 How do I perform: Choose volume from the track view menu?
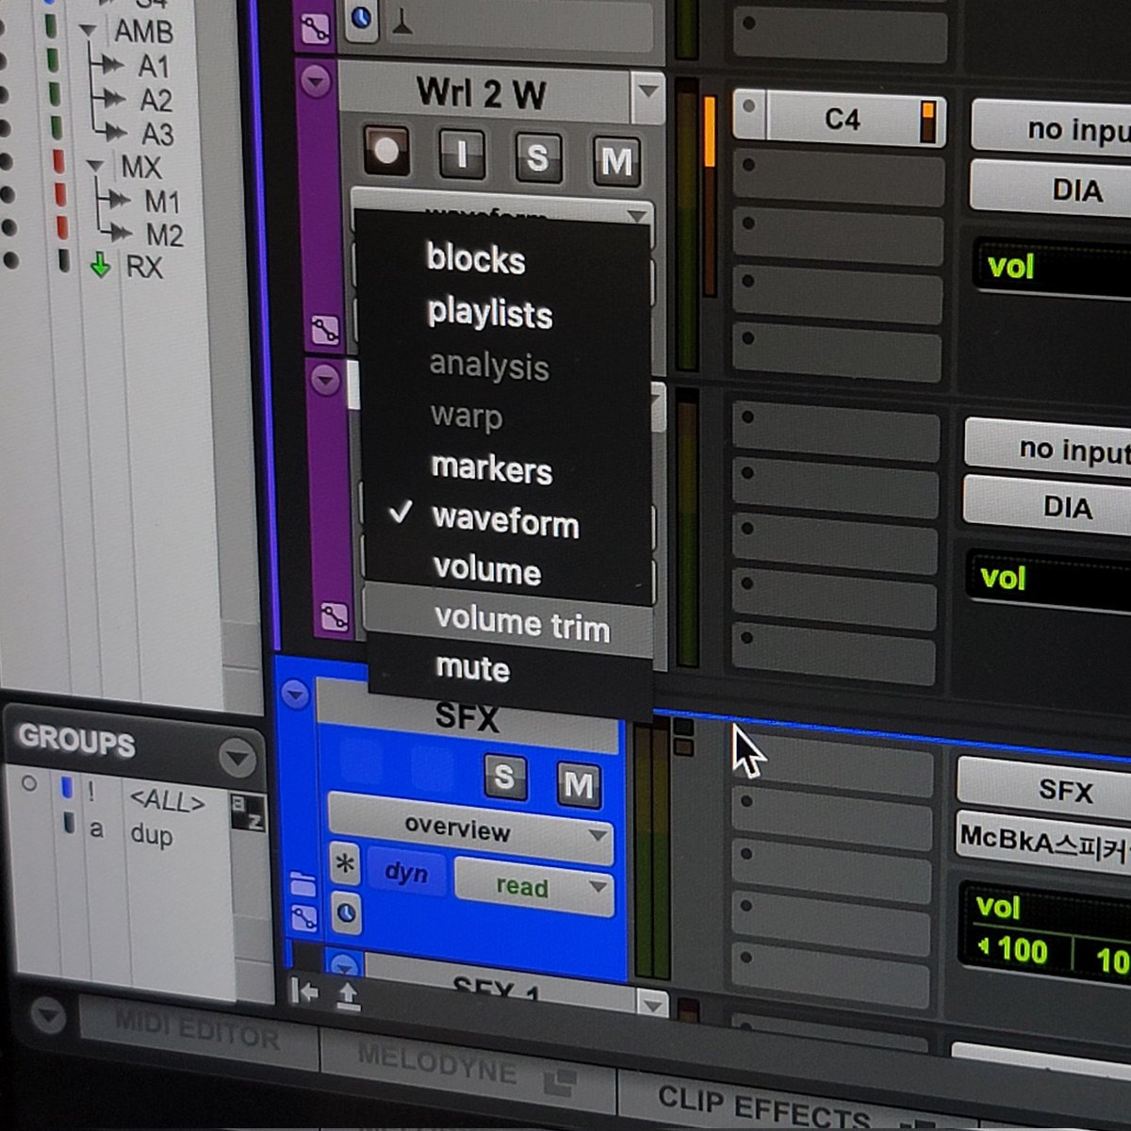point(487,571)
